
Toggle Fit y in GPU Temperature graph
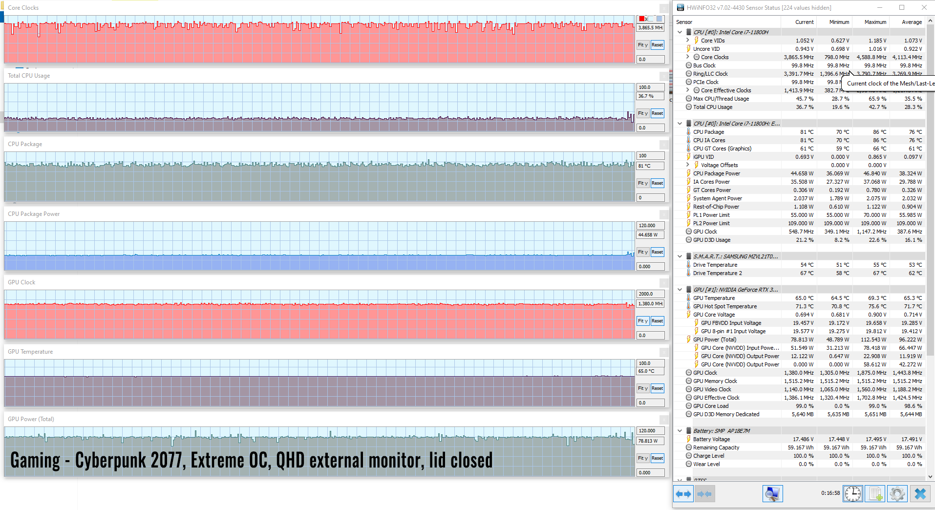click(x=643, y=388)
